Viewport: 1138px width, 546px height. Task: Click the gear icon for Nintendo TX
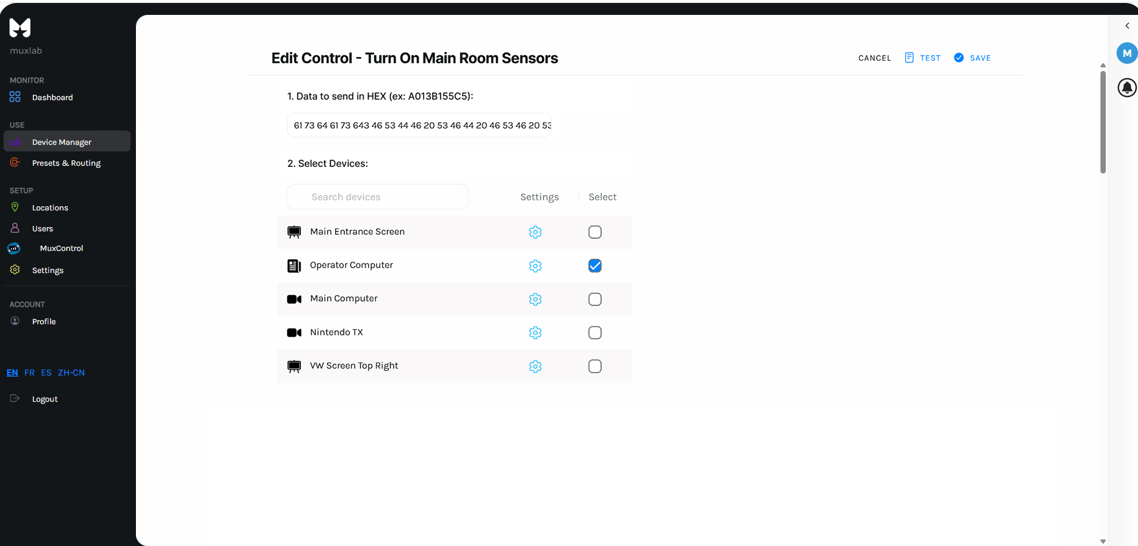(x=535, y=333)
